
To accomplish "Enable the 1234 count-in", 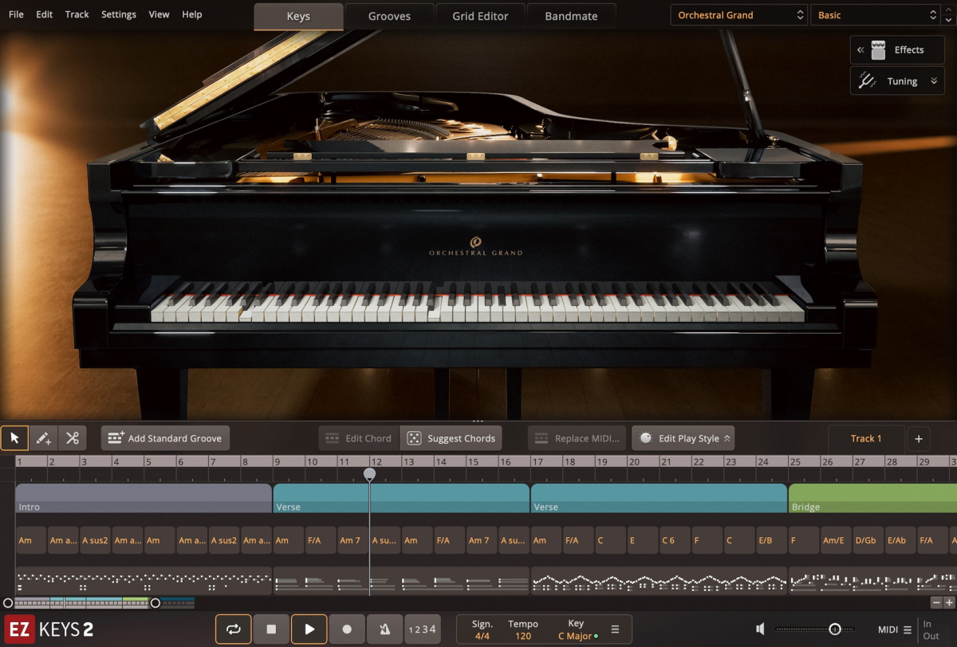I will [423, 629].
